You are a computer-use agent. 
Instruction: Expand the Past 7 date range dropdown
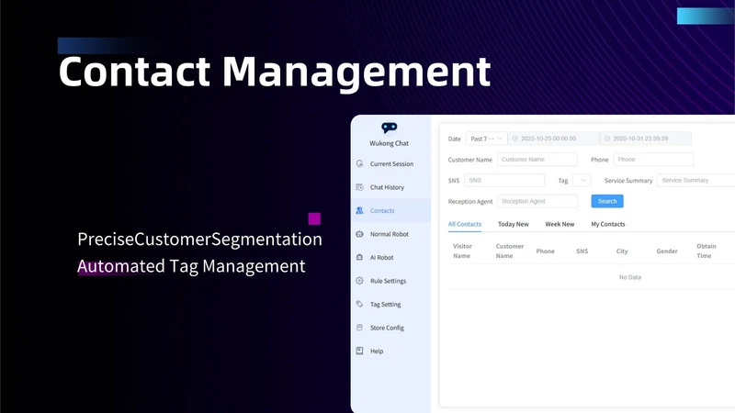487,139
